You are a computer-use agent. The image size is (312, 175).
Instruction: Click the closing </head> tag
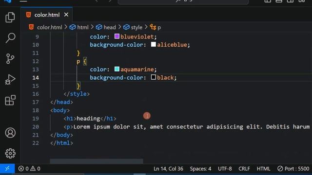tap(62, 102)
